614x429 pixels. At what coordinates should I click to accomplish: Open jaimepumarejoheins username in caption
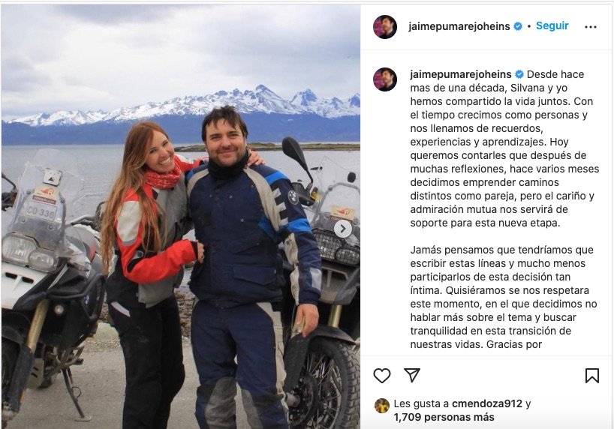coord(461,74)
